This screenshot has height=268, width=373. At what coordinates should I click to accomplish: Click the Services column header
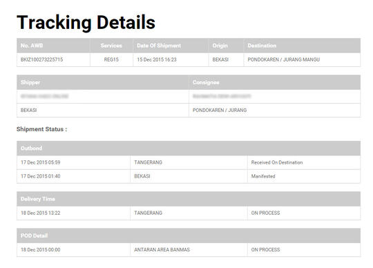click(x=111, y=46)
